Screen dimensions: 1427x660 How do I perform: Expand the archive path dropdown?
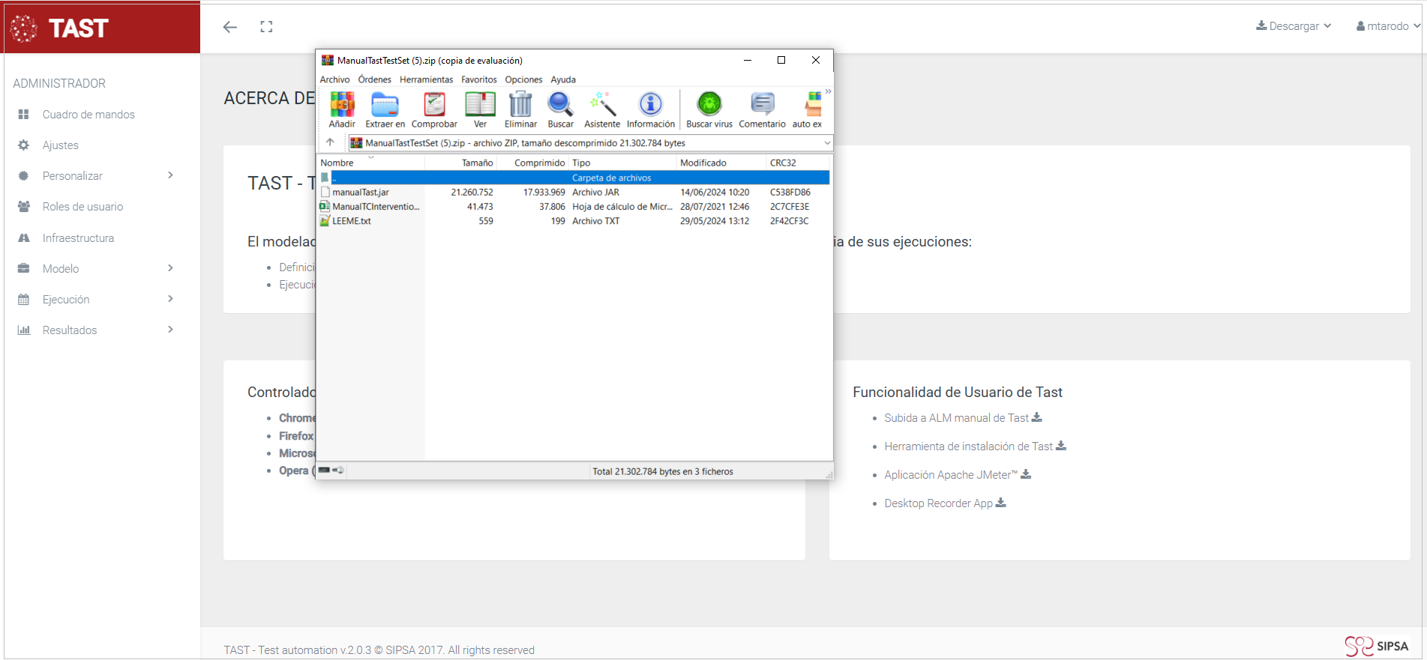click(x=827, y=143)
